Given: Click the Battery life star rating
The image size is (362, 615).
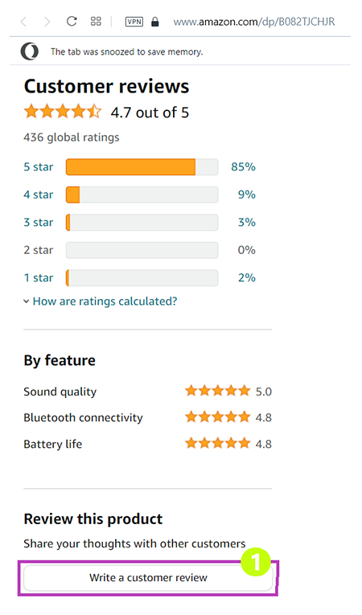Looking at the screenshot, I should [x=217, y=443].
